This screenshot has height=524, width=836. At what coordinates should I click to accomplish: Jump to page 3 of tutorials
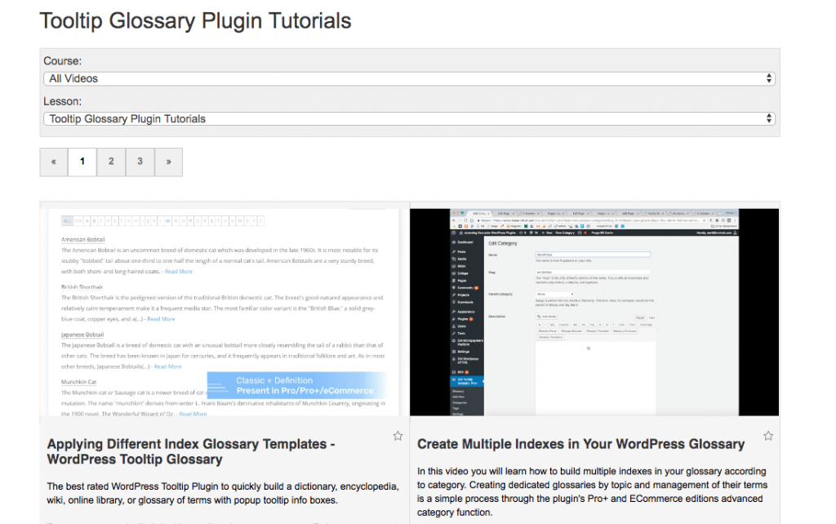point(140,162)
